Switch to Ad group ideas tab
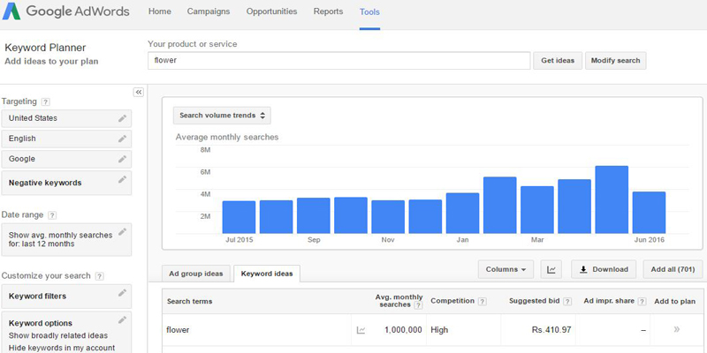This screenshot has height=353, width=707. 195,274
